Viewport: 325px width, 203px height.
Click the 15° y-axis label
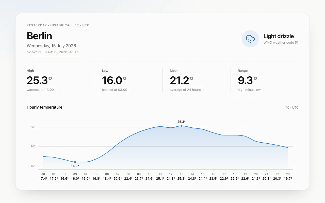coord(33,166)
